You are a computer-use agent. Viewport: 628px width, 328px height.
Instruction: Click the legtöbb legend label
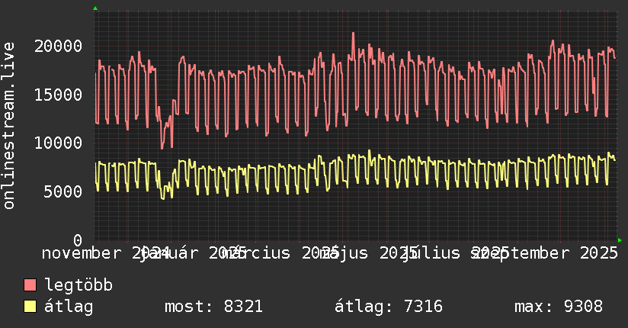[78, 285]
